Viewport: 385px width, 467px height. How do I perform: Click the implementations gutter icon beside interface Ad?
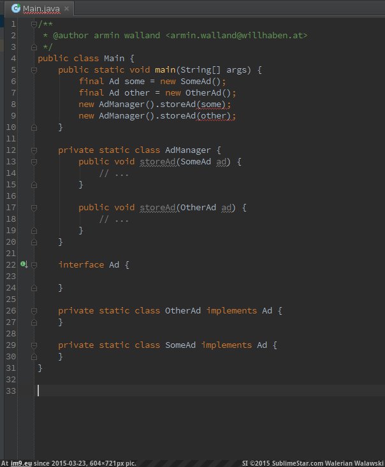click(x=23, y=264)
